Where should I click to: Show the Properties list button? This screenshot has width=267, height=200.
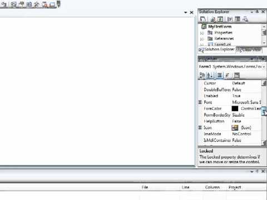220,75
